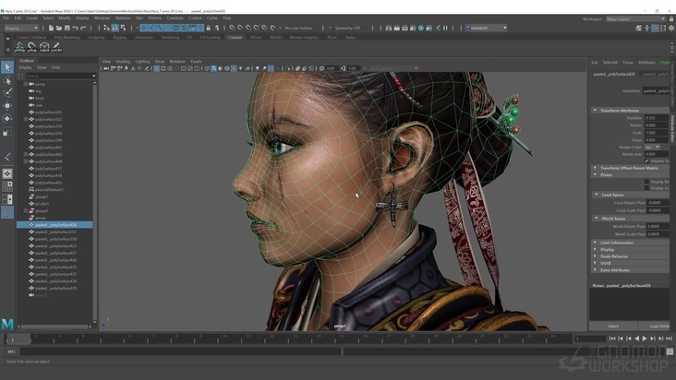Expand the Extra Attributes section

pos(595,270)
